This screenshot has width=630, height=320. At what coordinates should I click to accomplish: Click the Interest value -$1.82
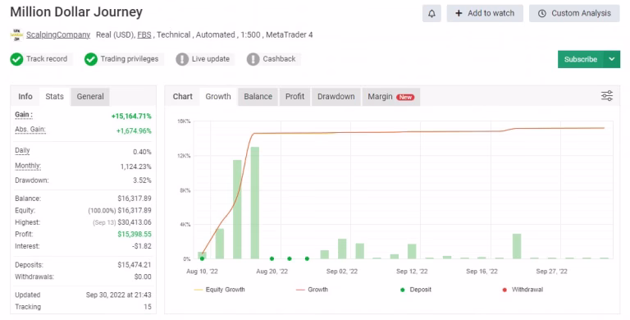click(x=142, y=246)
